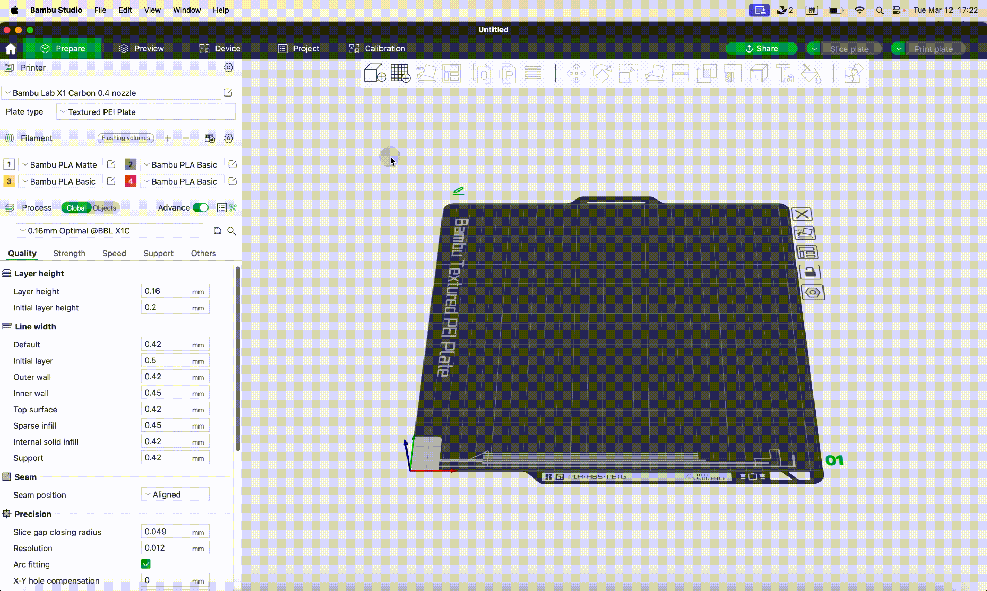Select the Rotate tool
Viewport: 987px width, 591px height.
click(602, 73)
